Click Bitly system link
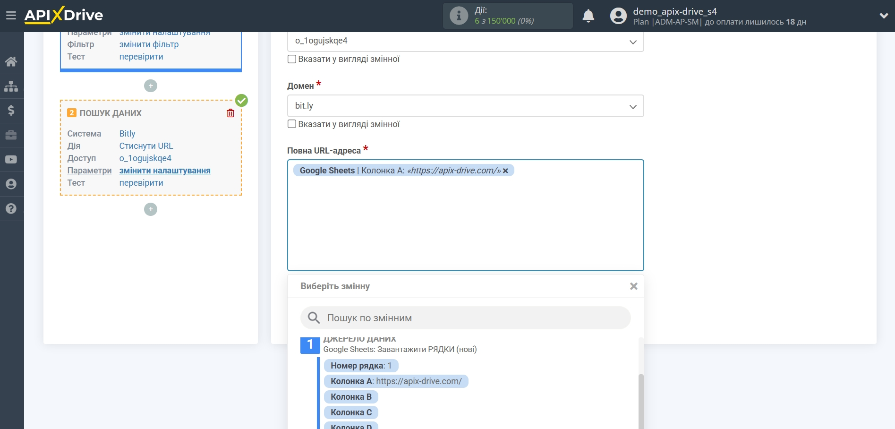This screenshot has width=895, height=429. click(127, 134)
